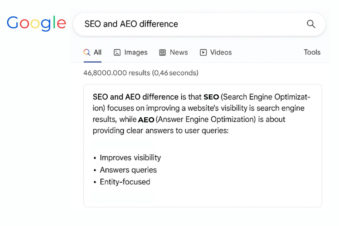The height and width of the screenshot is (226, 339).
Task: Click the Google logo
Action: pyautogui.click(x=37, y=23)
